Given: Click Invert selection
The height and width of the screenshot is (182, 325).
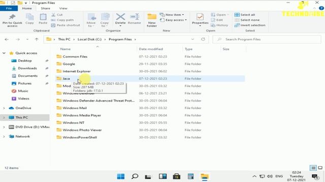Looking at the screenshot, I should pyautogui.click(x=250, y=25).
